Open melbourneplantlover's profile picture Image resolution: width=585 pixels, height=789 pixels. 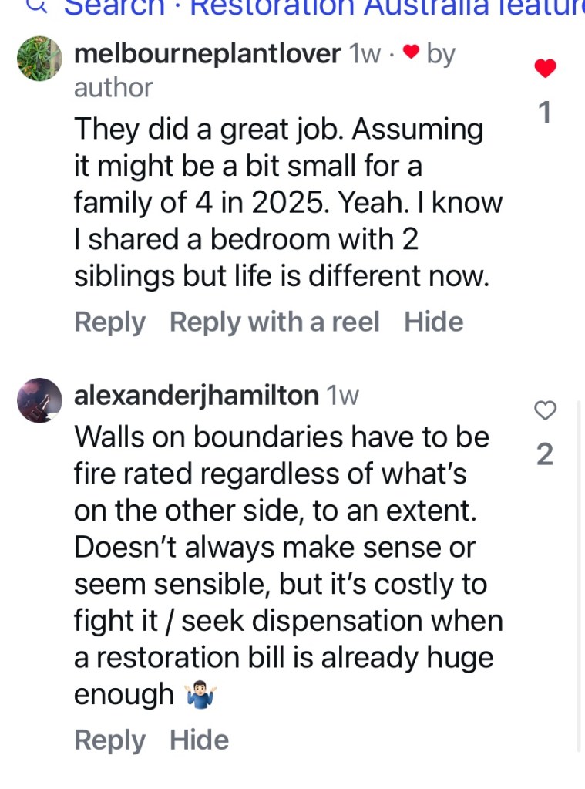39,59
